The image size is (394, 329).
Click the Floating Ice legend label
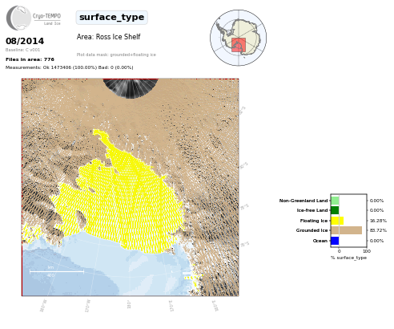[x=314, y=221]
